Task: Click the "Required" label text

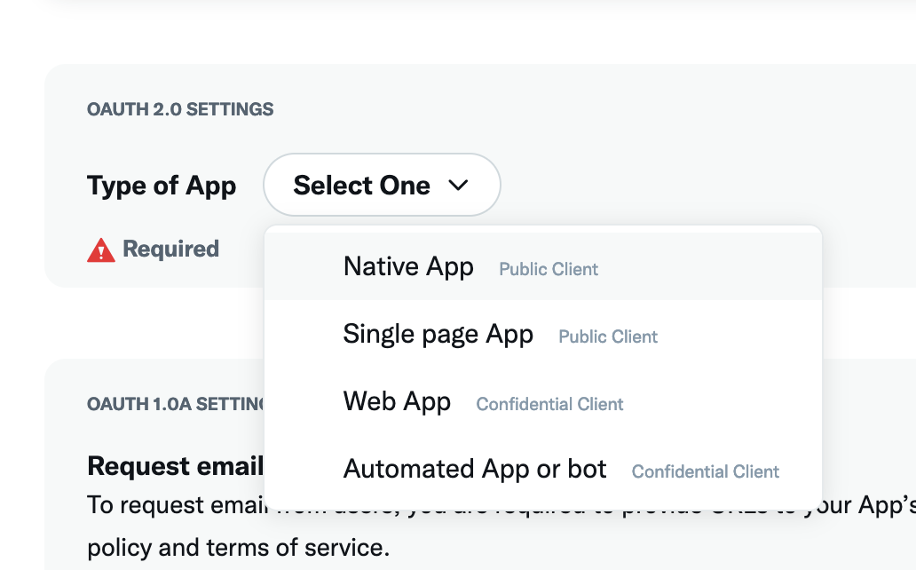Action: click(170, 249)
